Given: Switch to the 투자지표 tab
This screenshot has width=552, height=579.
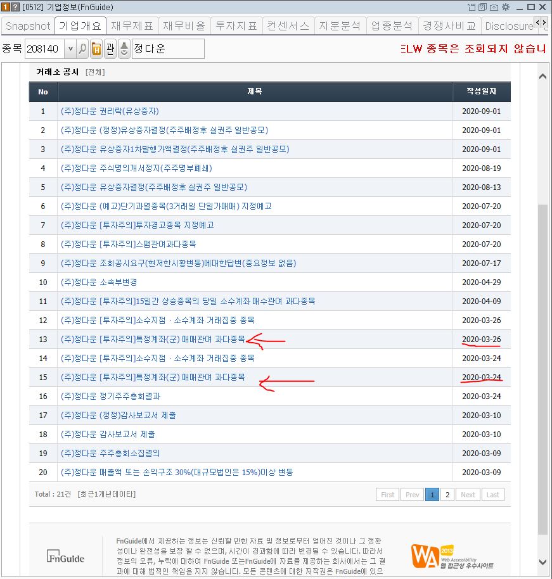Looking at the screenshot, I should click(236, 26).
